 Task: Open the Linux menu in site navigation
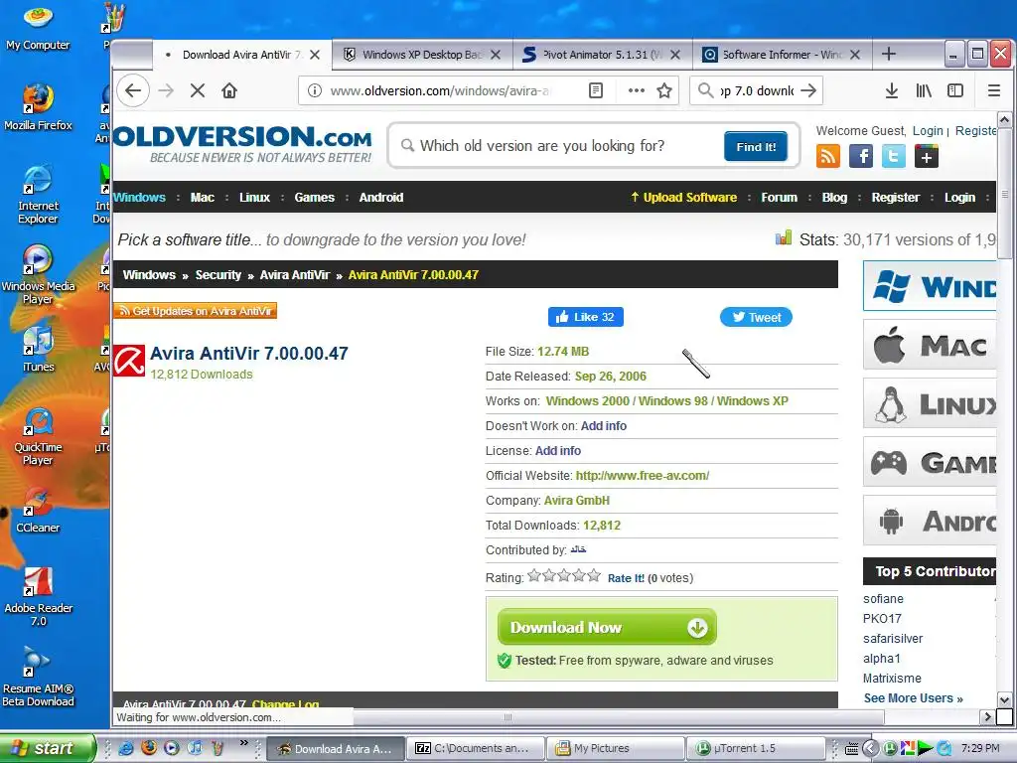tap(254, 198)
